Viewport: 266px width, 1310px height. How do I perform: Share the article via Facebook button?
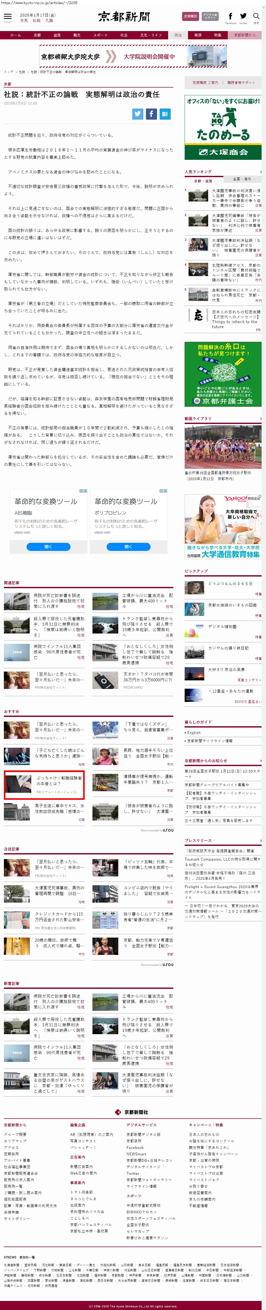(x=151, y=114)
